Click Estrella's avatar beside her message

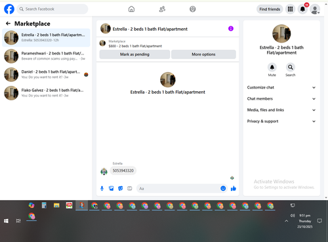click(104, 172)
